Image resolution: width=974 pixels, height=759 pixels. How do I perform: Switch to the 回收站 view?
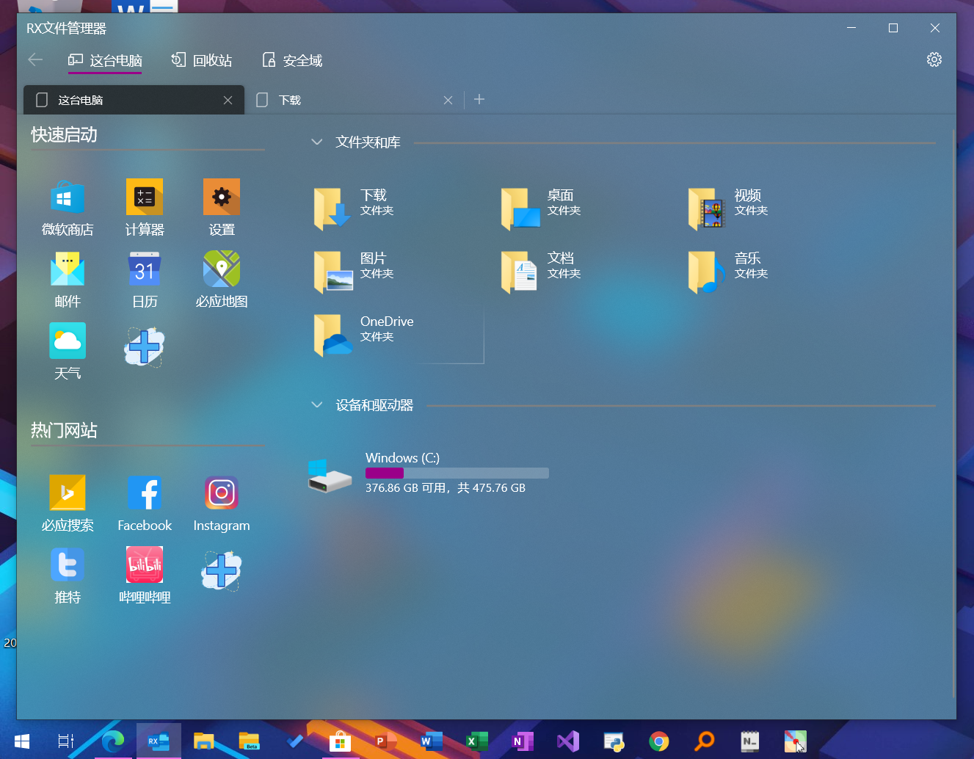200,59
